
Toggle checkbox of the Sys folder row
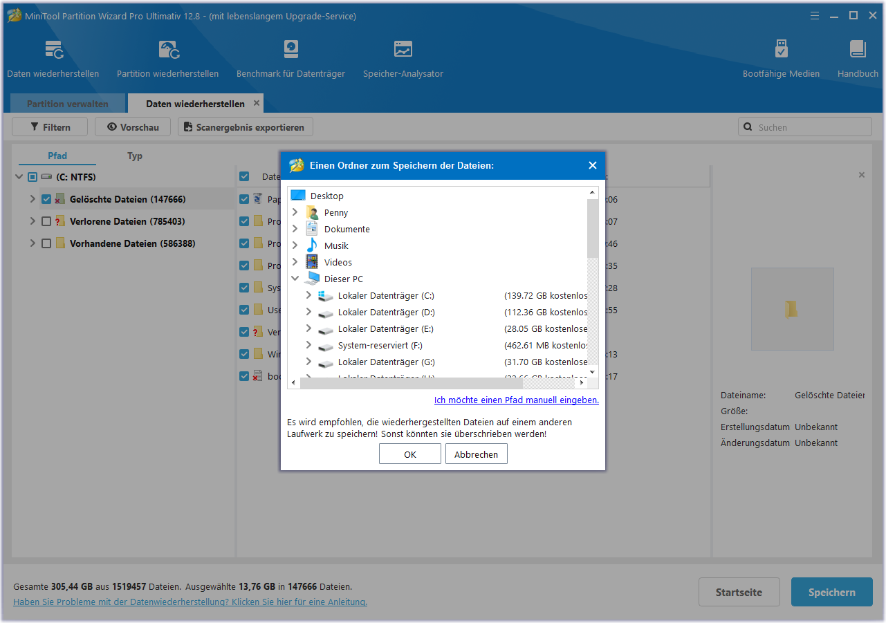[244, 288]
